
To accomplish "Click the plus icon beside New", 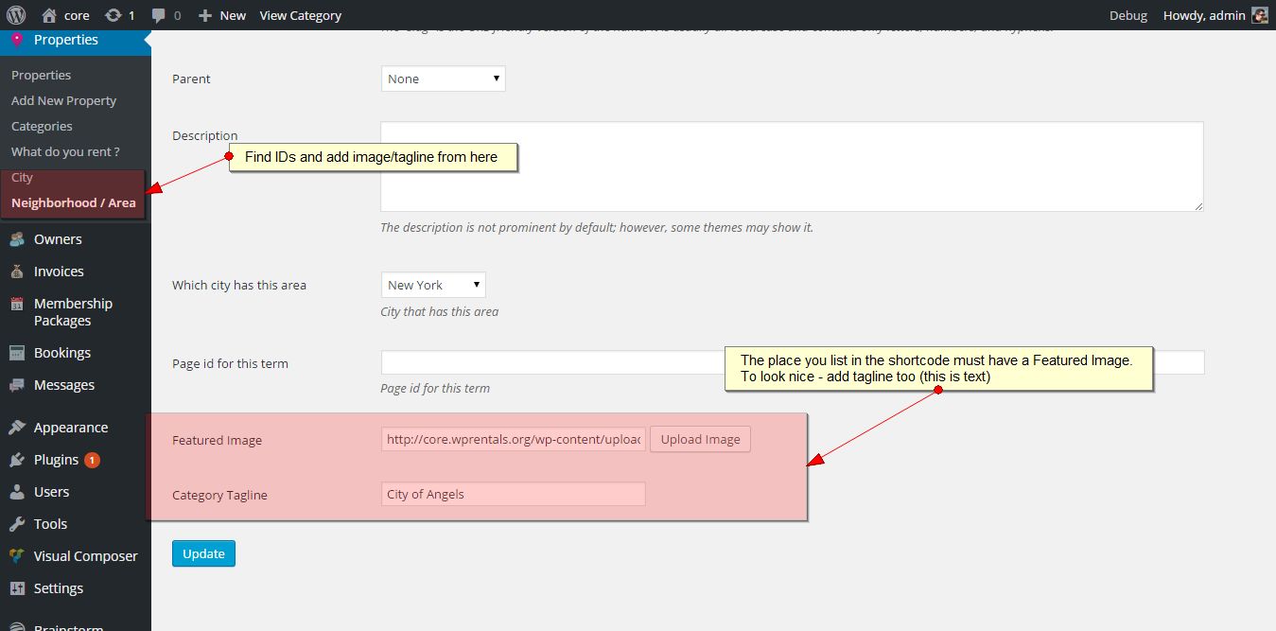I will click(x=205, y=15).
